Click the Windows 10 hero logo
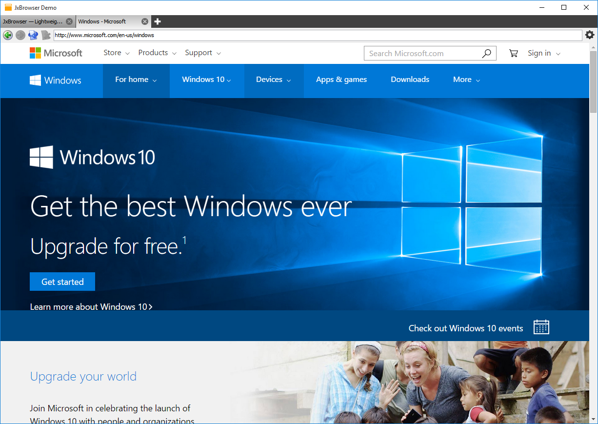598x424 pixels. click(x=93, y=157)
